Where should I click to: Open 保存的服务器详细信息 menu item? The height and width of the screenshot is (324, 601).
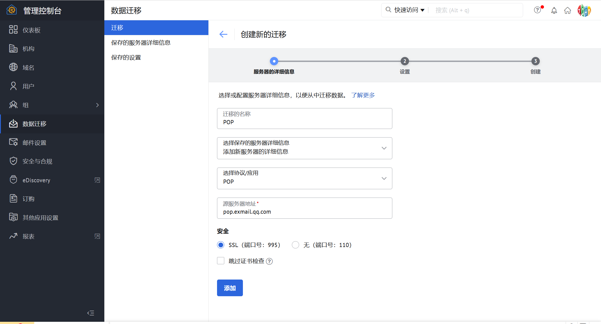point(141,43)
